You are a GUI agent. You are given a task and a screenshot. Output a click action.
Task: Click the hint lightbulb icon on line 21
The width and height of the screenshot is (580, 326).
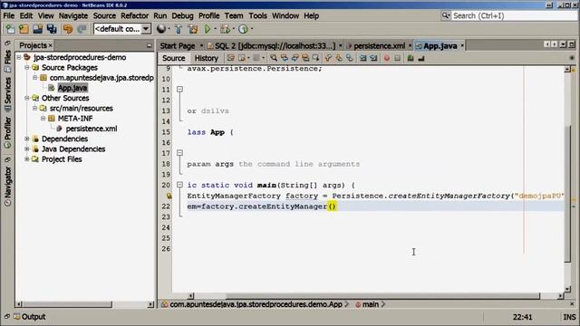point(169,196)
